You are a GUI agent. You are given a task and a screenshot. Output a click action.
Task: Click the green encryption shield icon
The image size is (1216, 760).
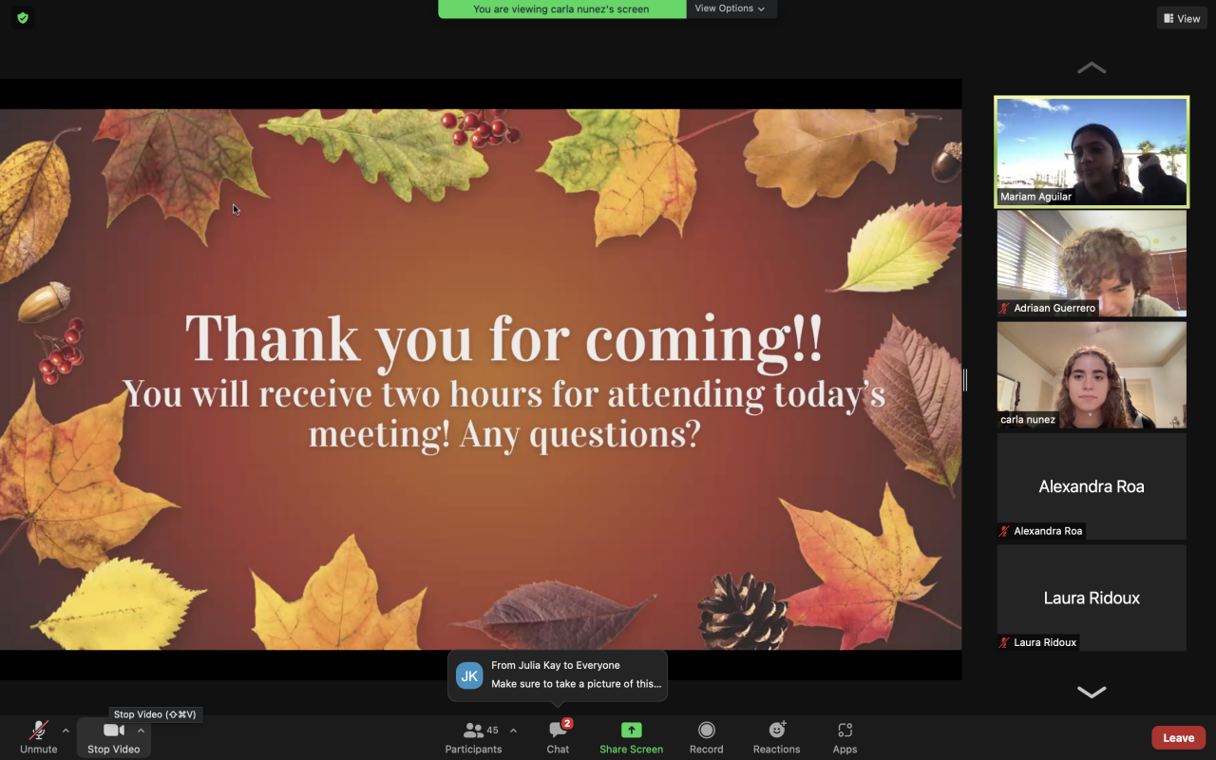coord(23,17)
